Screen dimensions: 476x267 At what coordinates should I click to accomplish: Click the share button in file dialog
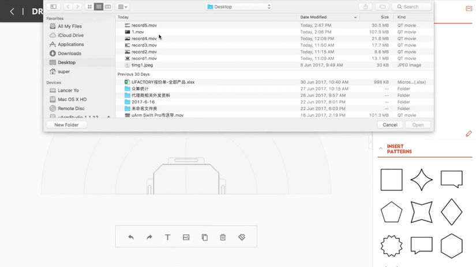pyautogui.click(x=365, y=7)
